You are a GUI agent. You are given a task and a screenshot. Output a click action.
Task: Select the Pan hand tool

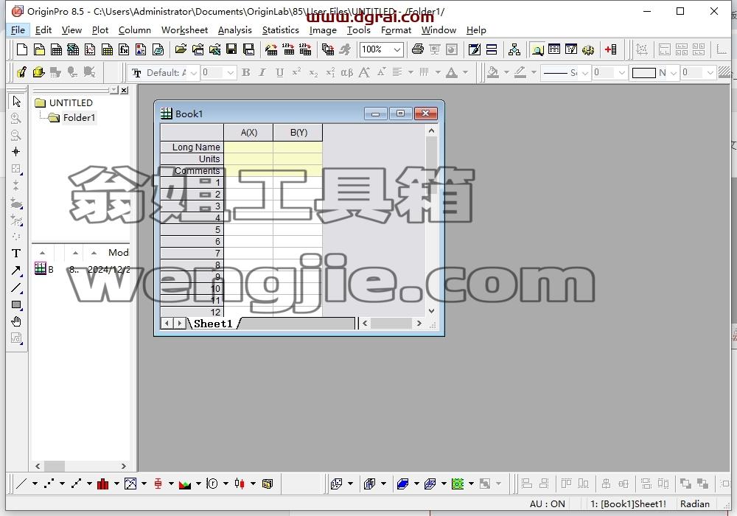click(x=16, y=321)
